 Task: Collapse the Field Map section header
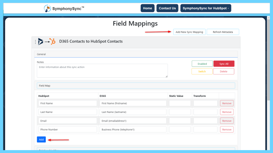[x=136, y=86]
